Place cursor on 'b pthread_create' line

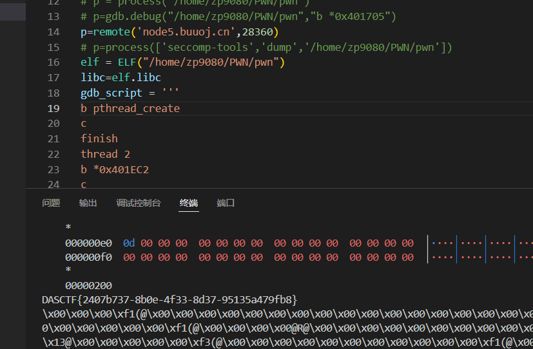(x=130, y=108)
